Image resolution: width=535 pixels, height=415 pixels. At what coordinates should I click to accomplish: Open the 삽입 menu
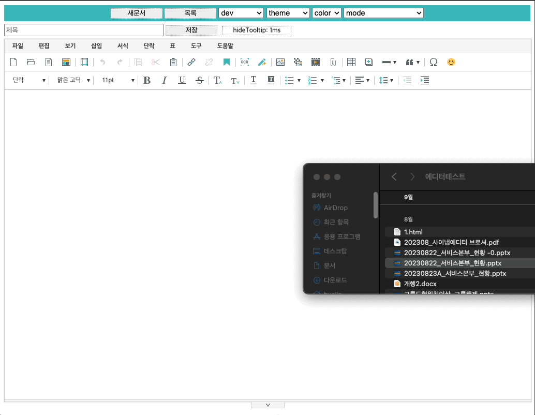click(x=96, y=46)
